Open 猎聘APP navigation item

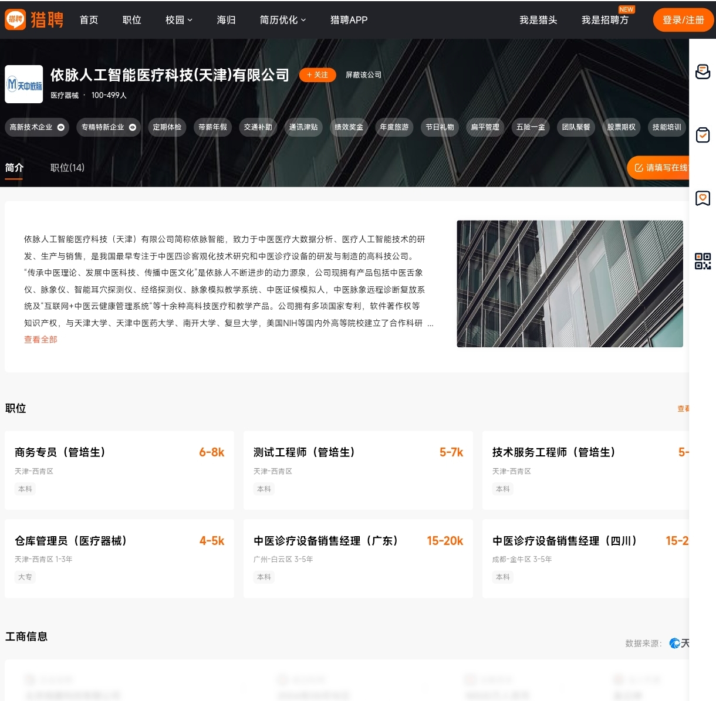[x=349, y=20]
